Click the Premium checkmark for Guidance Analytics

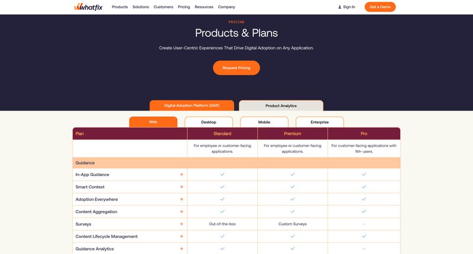click(x=293, y=248)
